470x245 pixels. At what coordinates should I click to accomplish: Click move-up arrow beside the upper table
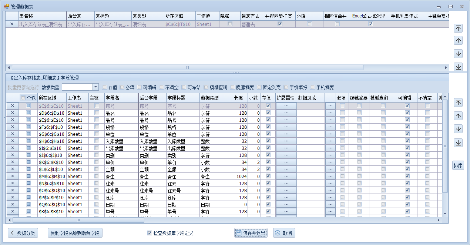458,41
